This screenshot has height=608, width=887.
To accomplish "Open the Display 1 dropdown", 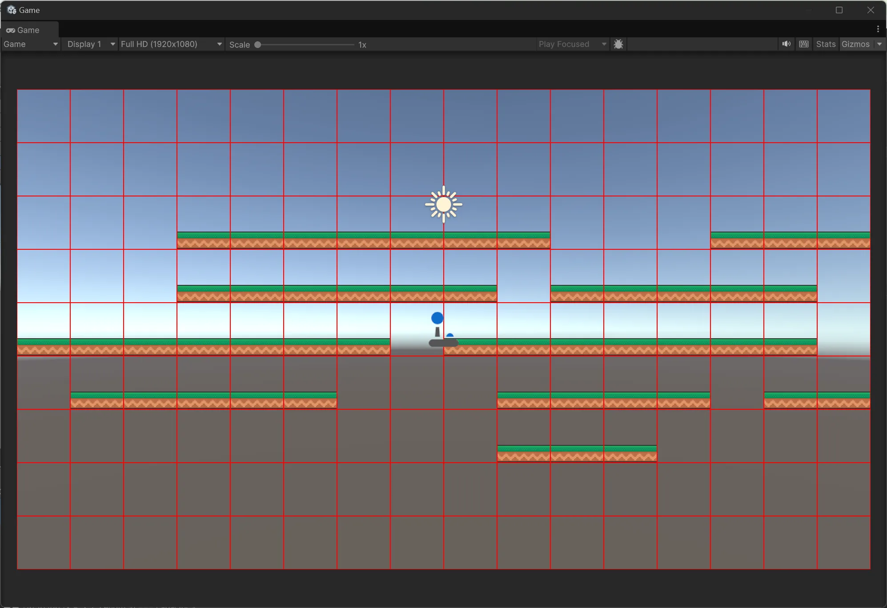I will [90, 44].
